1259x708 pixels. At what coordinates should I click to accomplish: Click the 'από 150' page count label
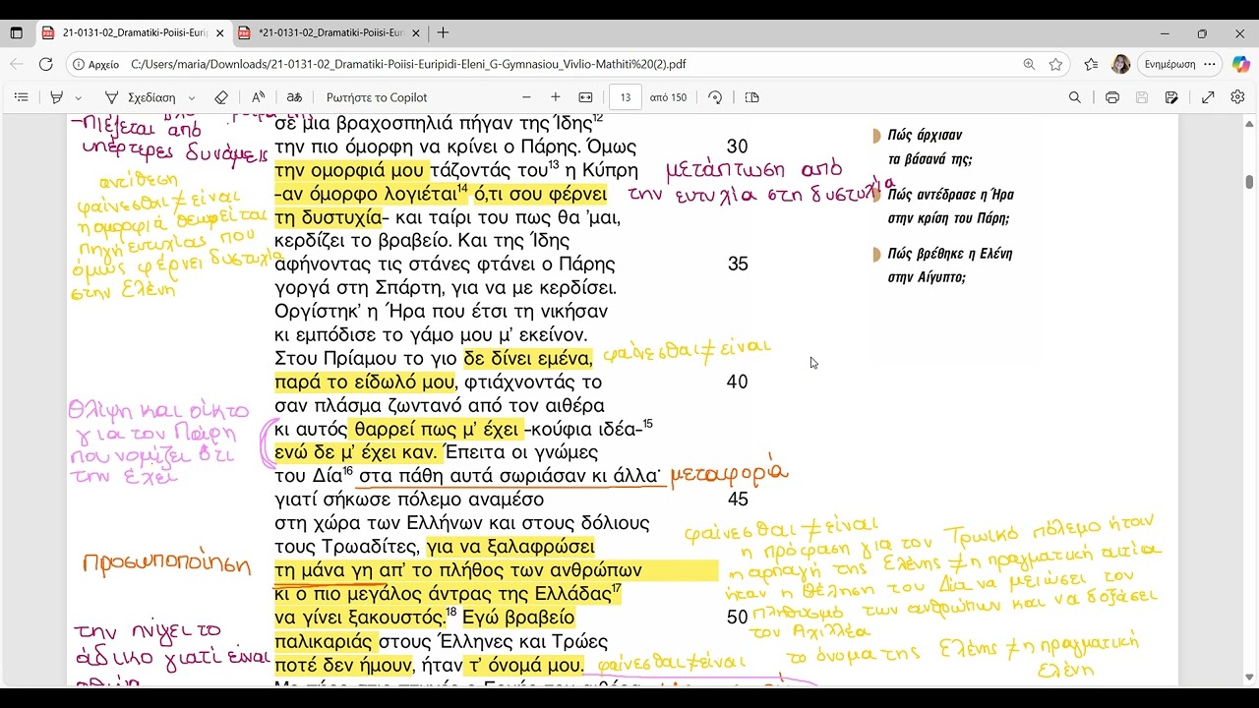(x=669, y=97)
